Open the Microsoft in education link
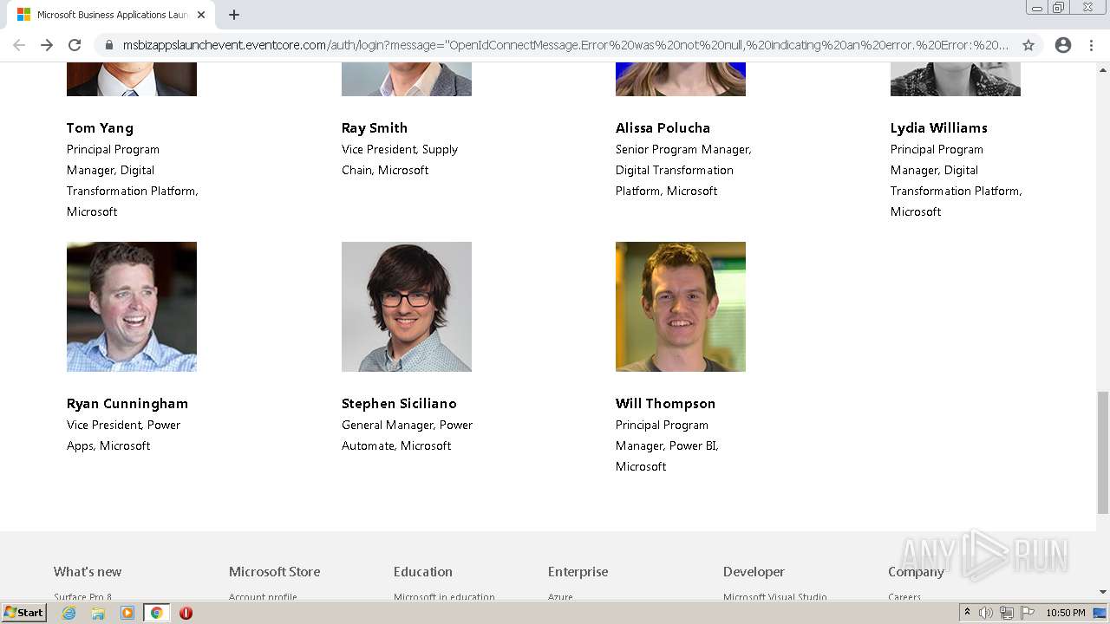 444,597
